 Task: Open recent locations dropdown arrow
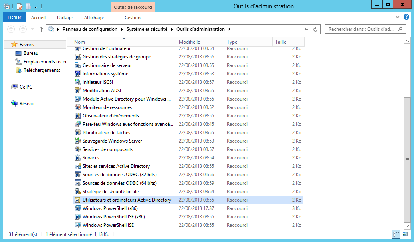tap(32, 29)
